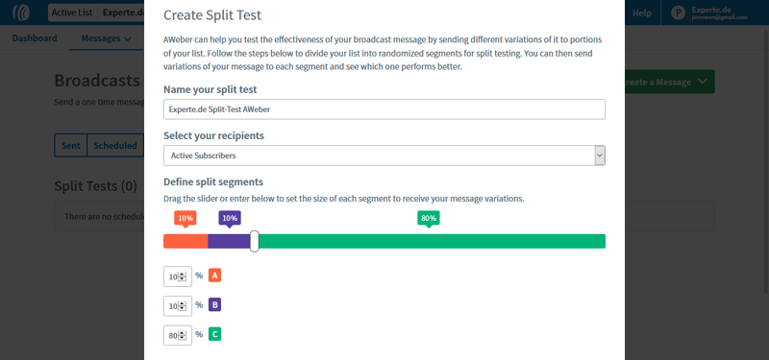Screen dimensions: 769x360
Task: Click the split test name field
Action: click(384, 109)
